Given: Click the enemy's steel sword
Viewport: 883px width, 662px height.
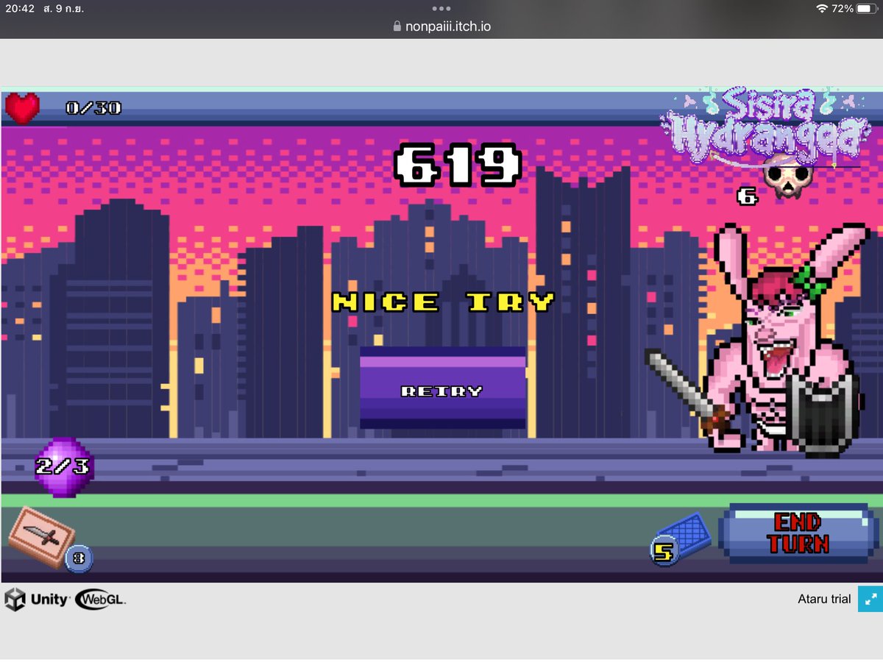Looking at the screenshot, I should coord(685,391).
